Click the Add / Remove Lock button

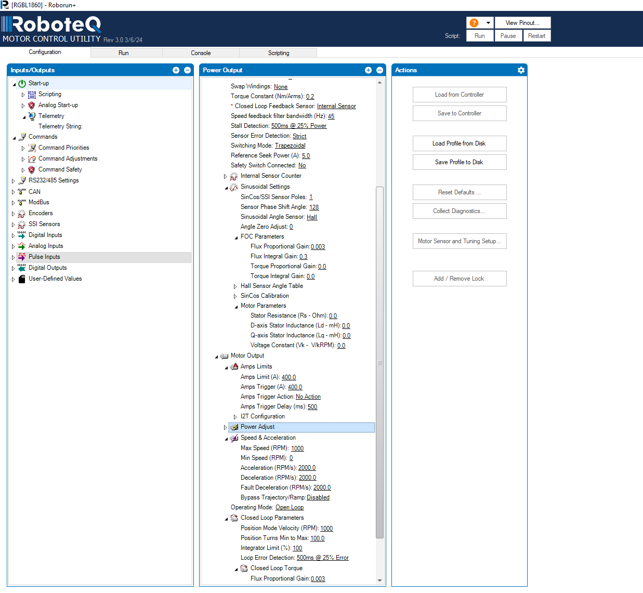click(x=460, y=279)
